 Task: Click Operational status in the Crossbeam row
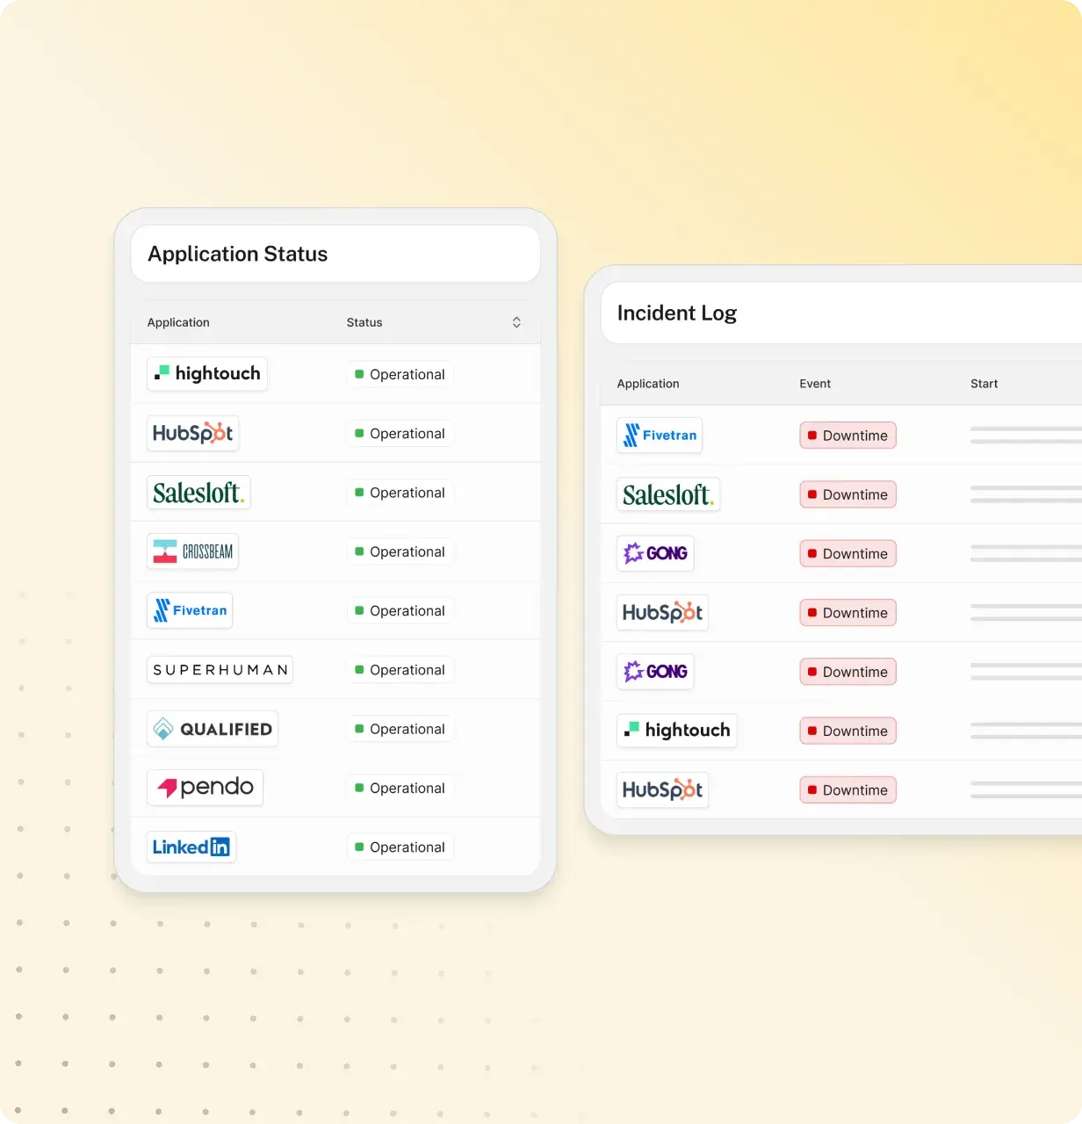click(400, 551)
